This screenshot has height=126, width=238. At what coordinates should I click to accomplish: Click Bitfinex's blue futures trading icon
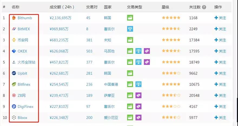point(138,84)
